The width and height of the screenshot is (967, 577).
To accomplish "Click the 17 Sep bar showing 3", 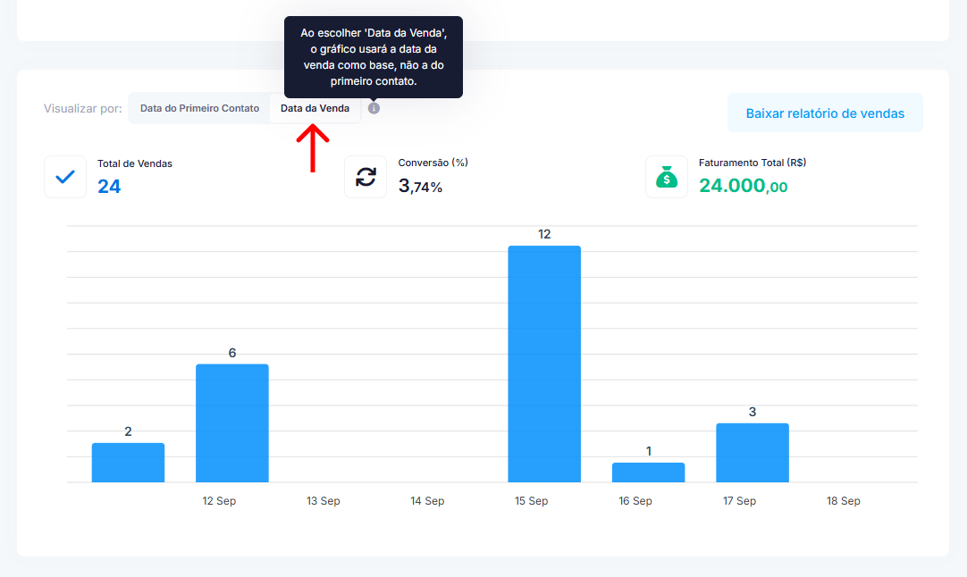I will pyautogui.click(x=752, y=452).
